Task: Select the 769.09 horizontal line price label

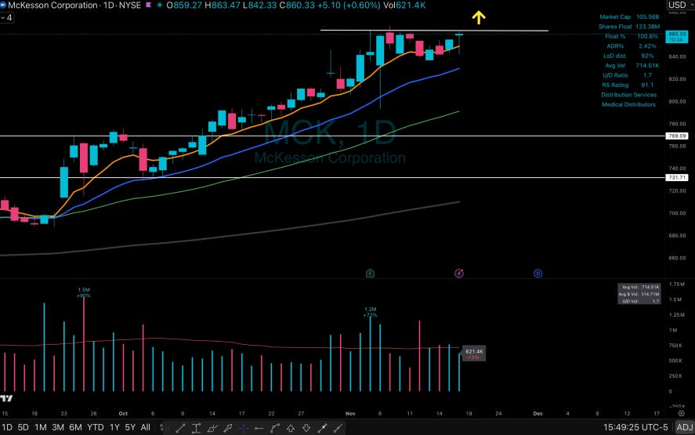Action: click(677, 136)
